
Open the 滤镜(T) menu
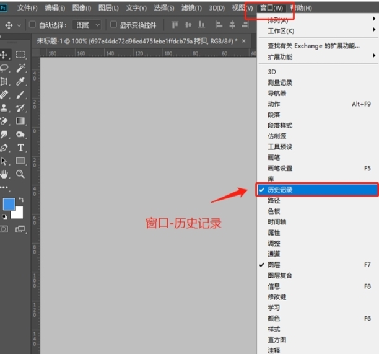[191, 8]
